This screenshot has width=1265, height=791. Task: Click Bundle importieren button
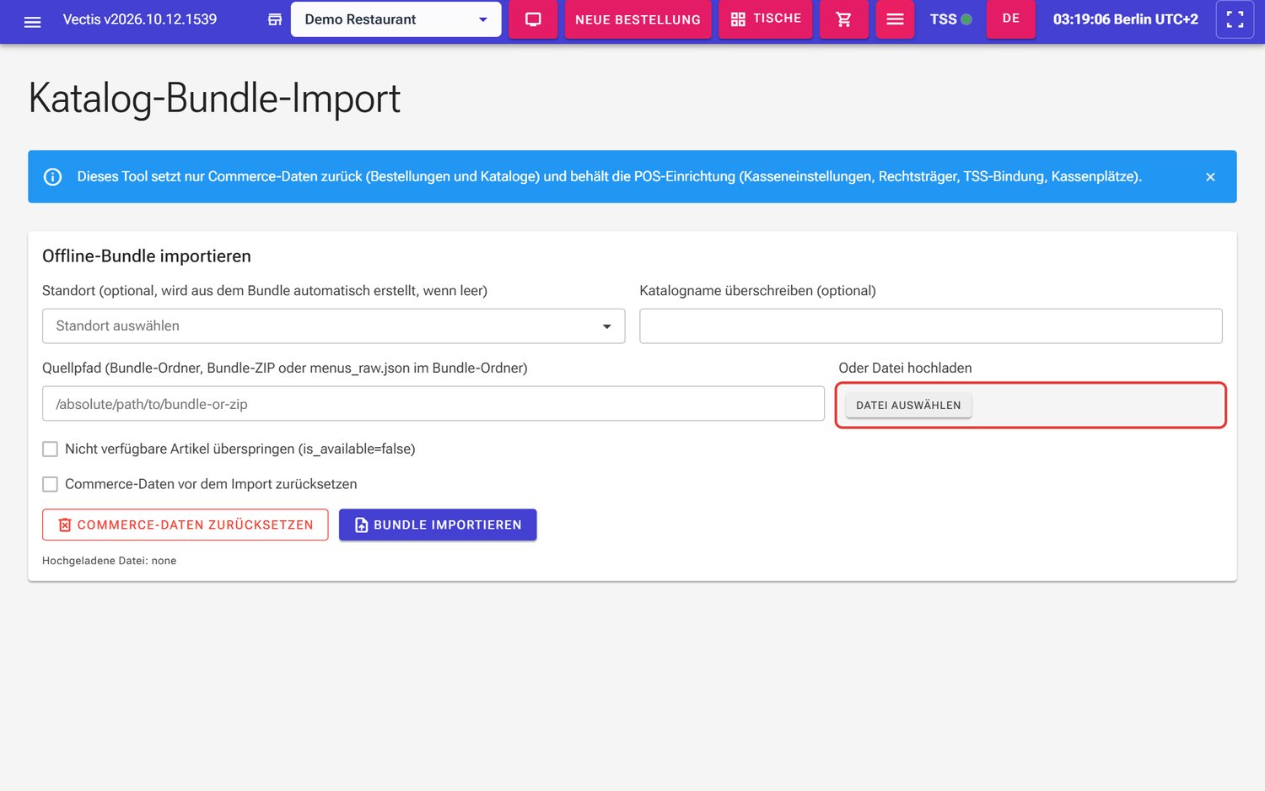[438, 525]
